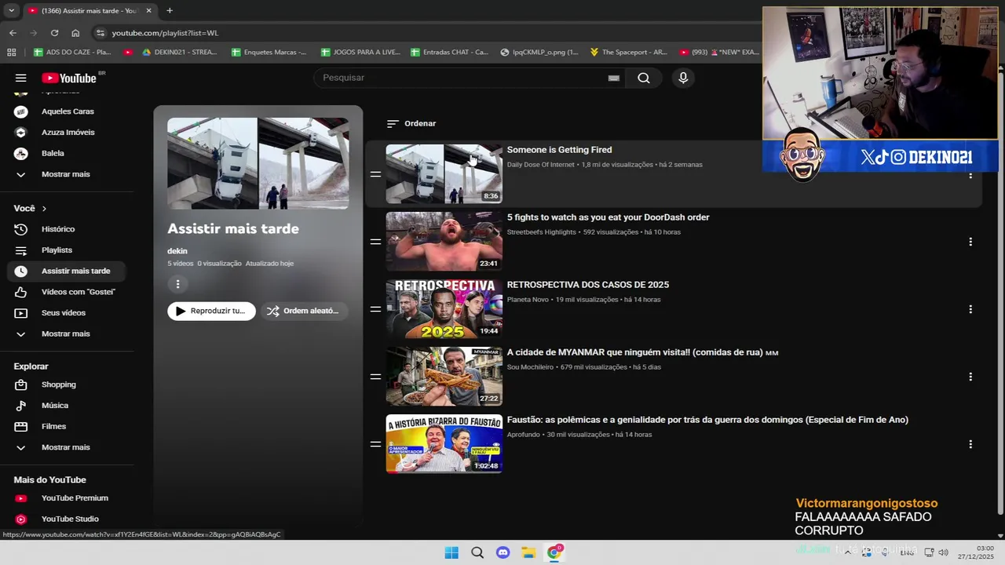Open options for Faustão video

[970, 444]
